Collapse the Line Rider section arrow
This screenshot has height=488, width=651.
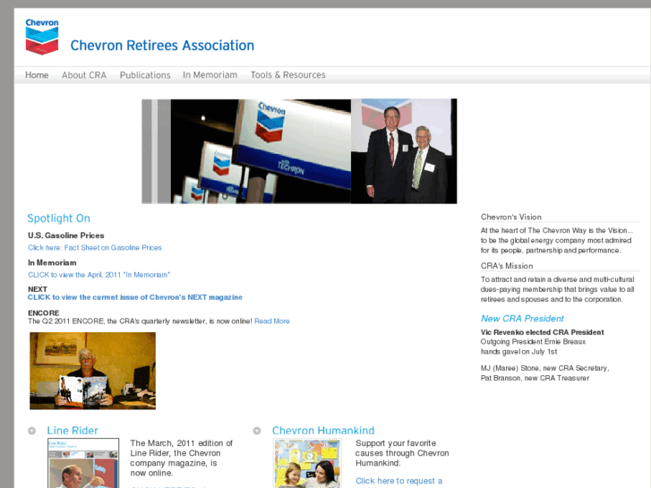(x=31, y=431)
